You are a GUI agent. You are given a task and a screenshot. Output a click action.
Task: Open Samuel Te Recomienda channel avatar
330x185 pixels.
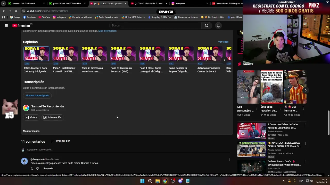click(26, 108)
